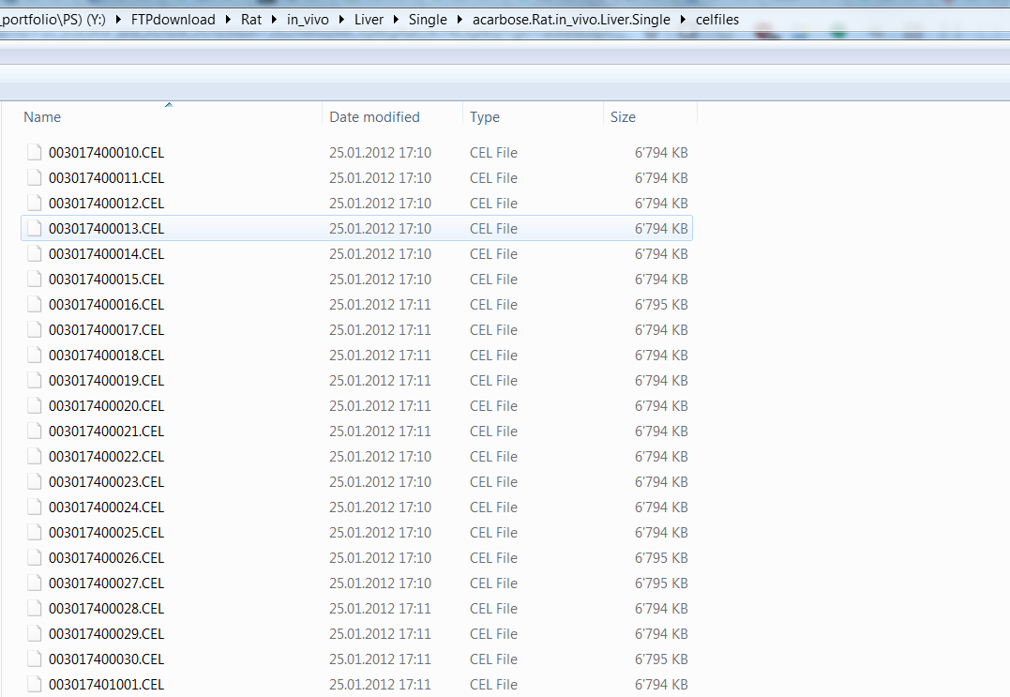Click the file icon of 003017400021.CEL
The height and width of the screenshot is (697, 1010).
pyautogui.click(x=34, y=431)
